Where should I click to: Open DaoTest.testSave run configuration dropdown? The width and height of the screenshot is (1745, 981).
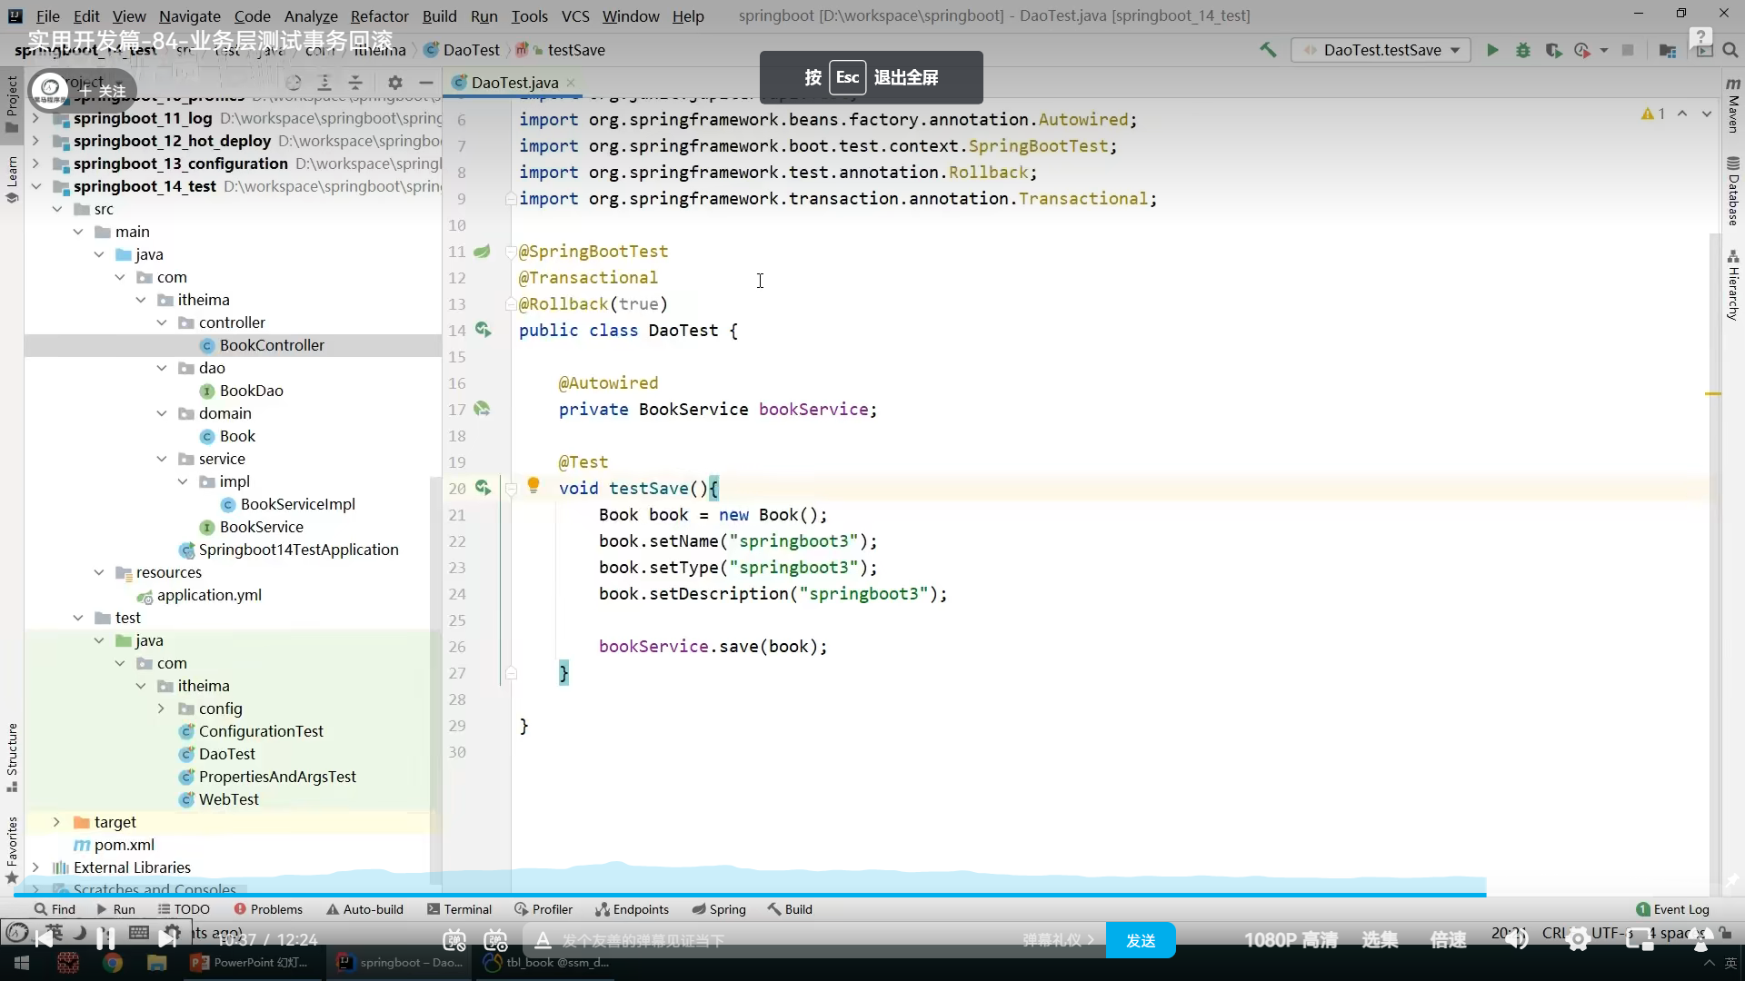[x=1381, y=50]
